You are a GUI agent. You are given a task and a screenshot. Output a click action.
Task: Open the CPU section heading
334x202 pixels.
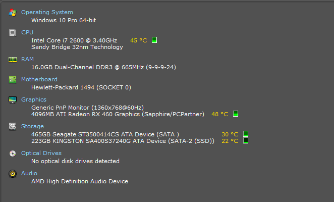tap(27, 32)
